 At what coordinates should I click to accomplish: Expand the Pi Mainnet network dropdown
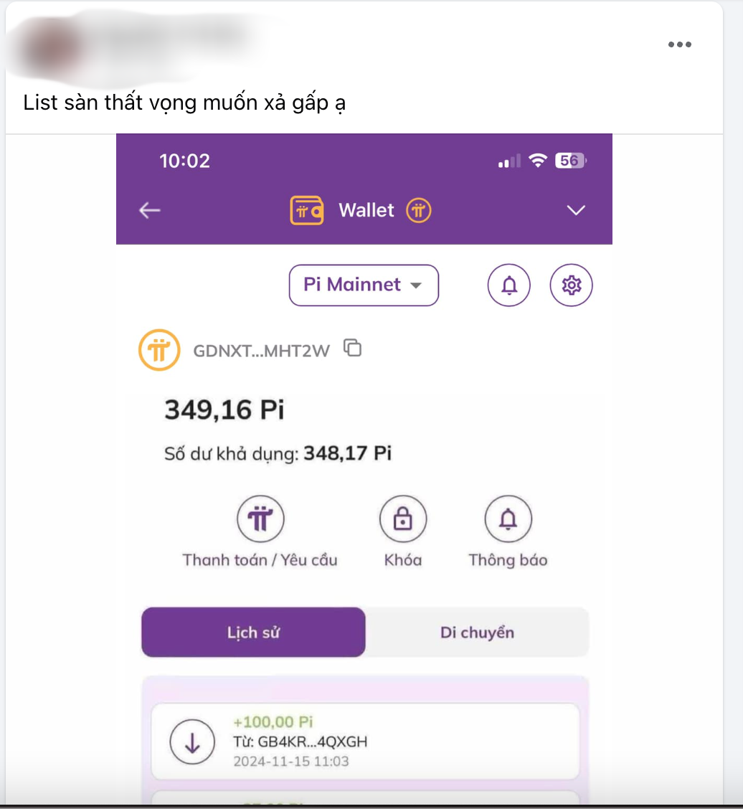point(364,285)
